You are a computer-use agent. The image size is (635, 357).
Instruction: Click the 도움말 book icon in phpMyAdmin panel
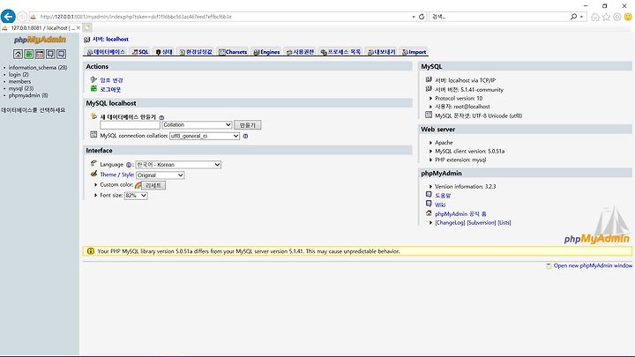click(x=429, y=195)
